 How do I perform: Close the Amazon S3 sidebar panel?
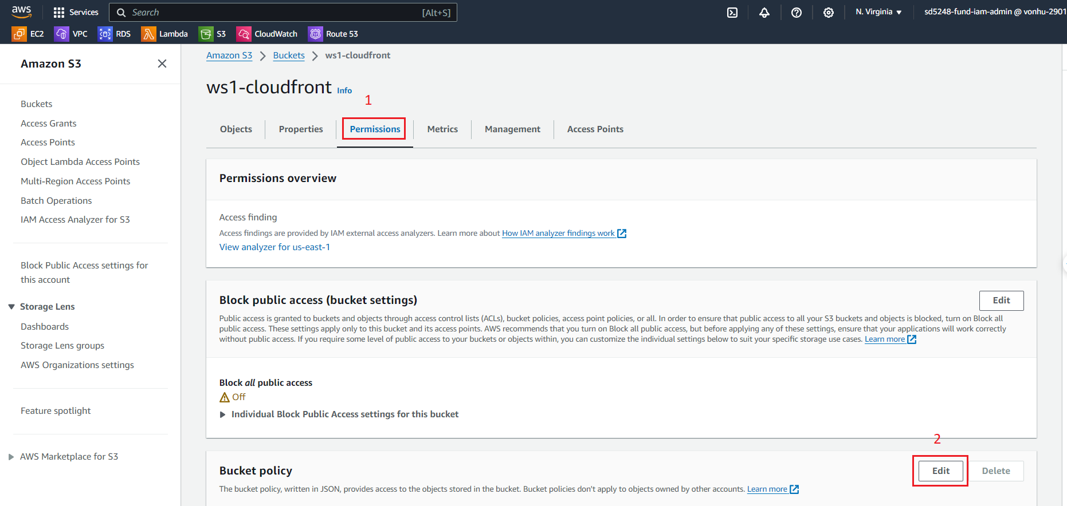[162, 64]
